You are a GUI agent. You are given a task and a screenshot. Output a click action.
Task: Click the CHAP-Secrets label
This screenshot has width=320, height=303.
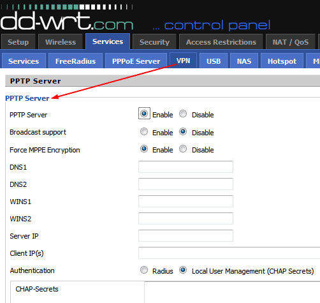(37, 289)
